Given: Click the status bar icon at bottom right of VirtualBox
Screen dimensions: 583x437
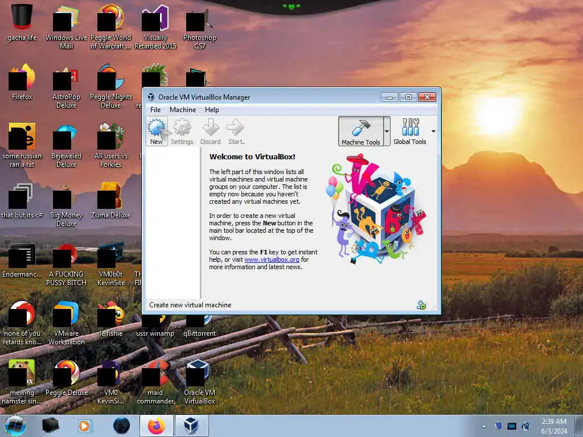Looking at the screenshot, I should 421,305.
